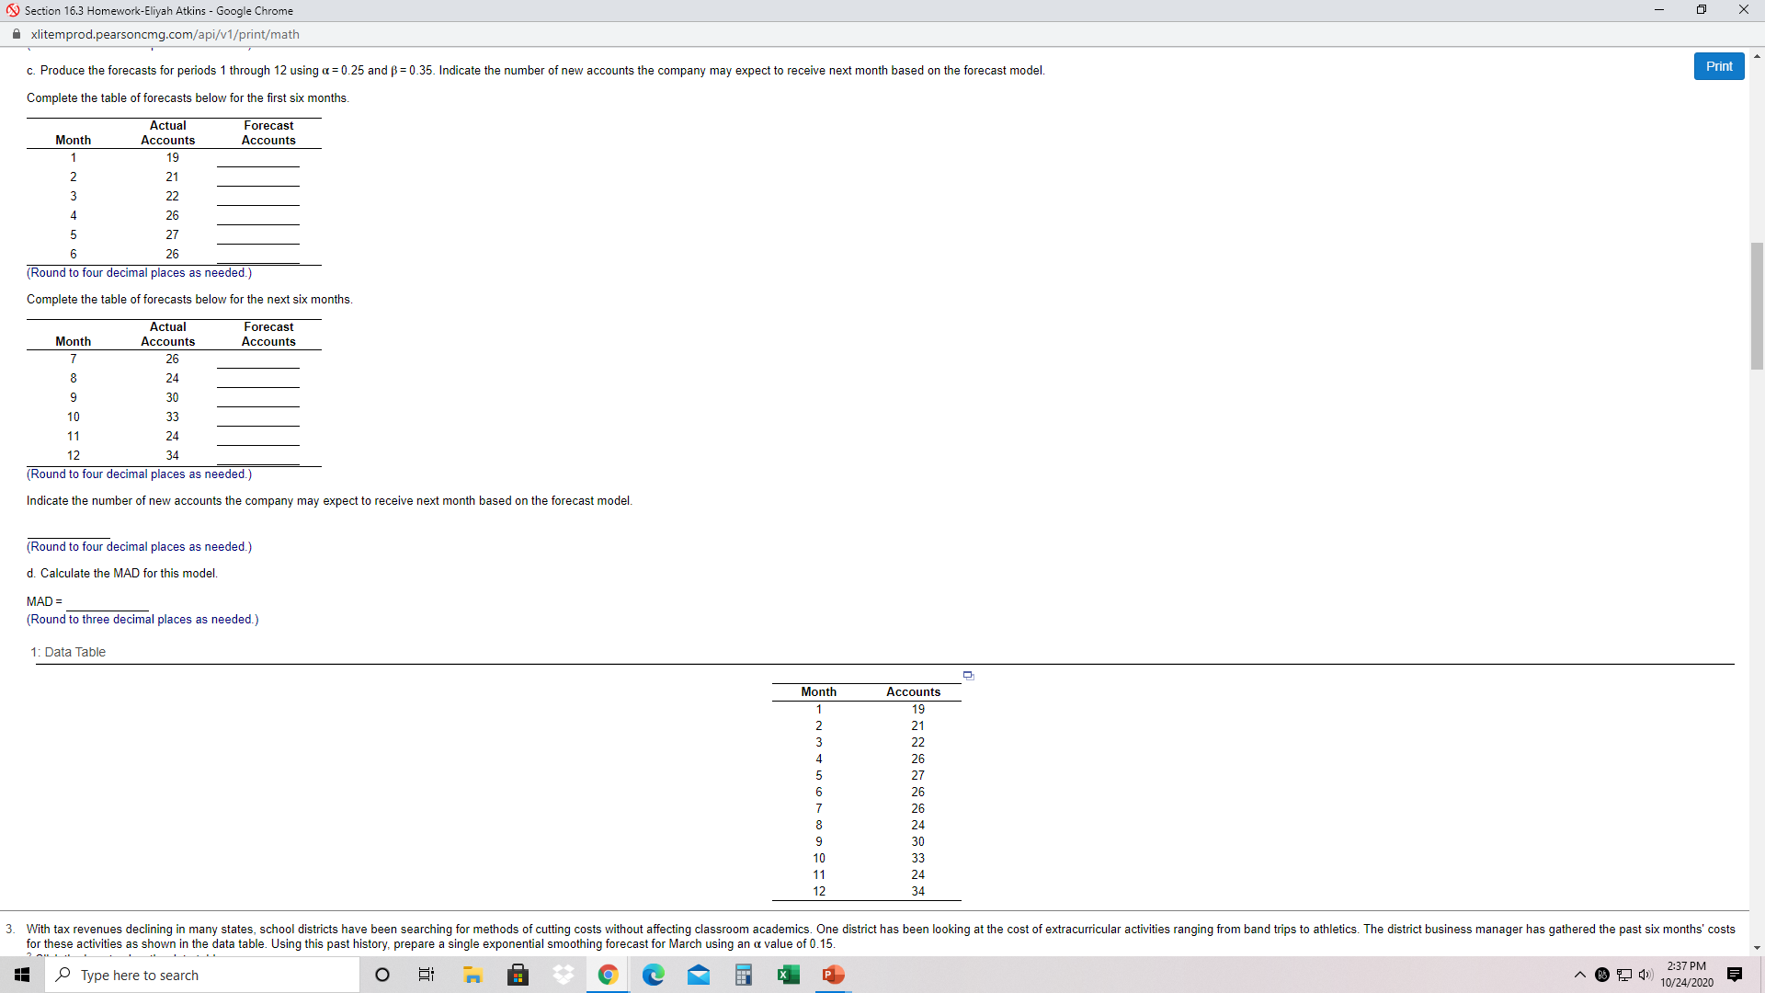
Task: Open Dropbox from the taskbar
Action: 563,975
